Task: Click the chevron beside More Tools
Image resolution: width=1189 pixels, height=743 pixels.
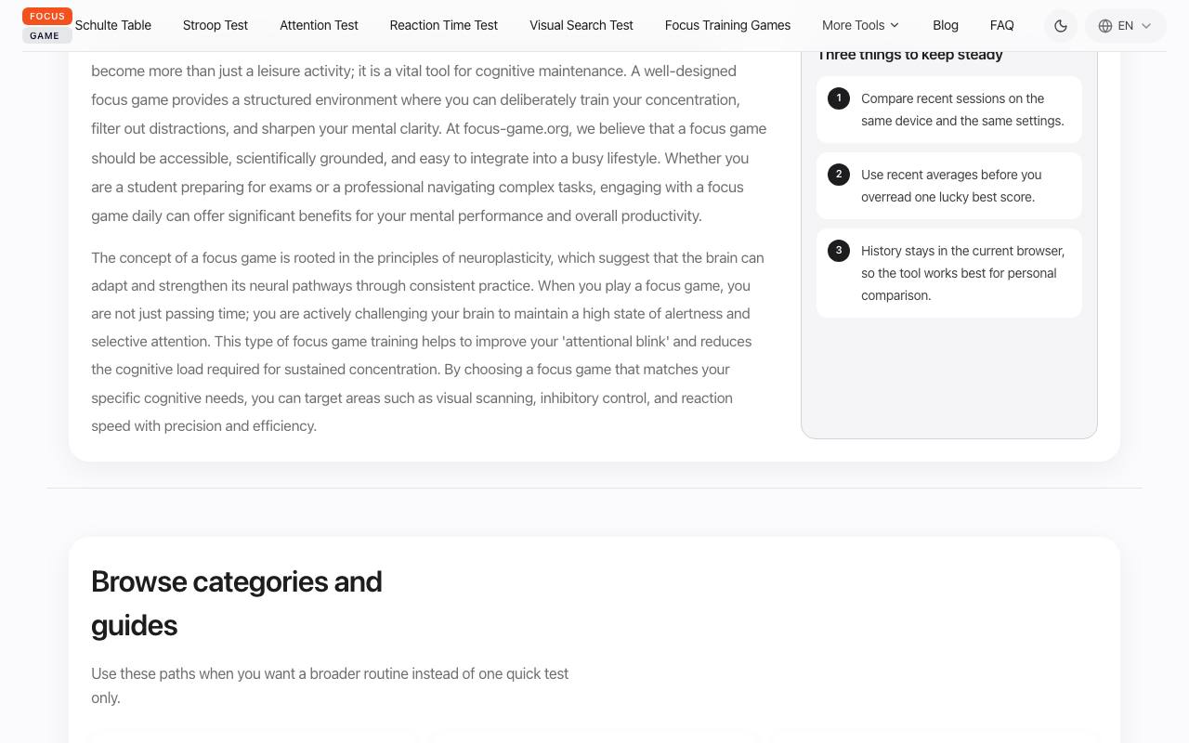Action: coord(895,25)
